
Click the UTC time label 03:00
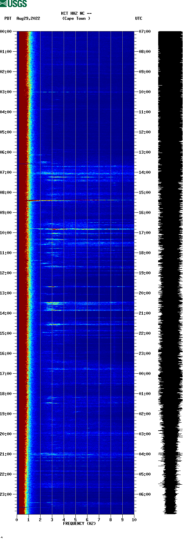145,434
